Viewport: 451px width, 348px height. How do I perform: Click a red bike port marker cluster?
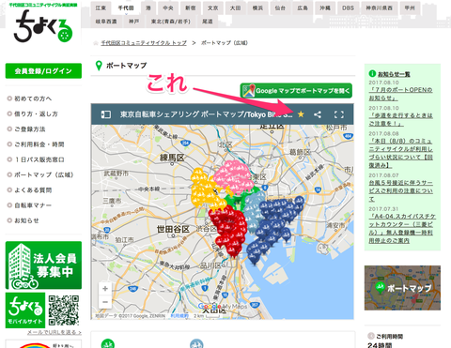point(228,230)
